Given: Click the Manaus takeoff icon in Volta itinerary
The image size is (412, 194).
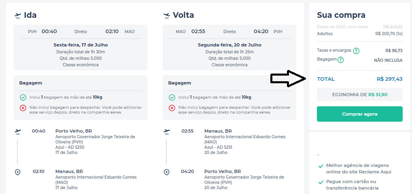Looking at the screenshot, I should (166, 131).
